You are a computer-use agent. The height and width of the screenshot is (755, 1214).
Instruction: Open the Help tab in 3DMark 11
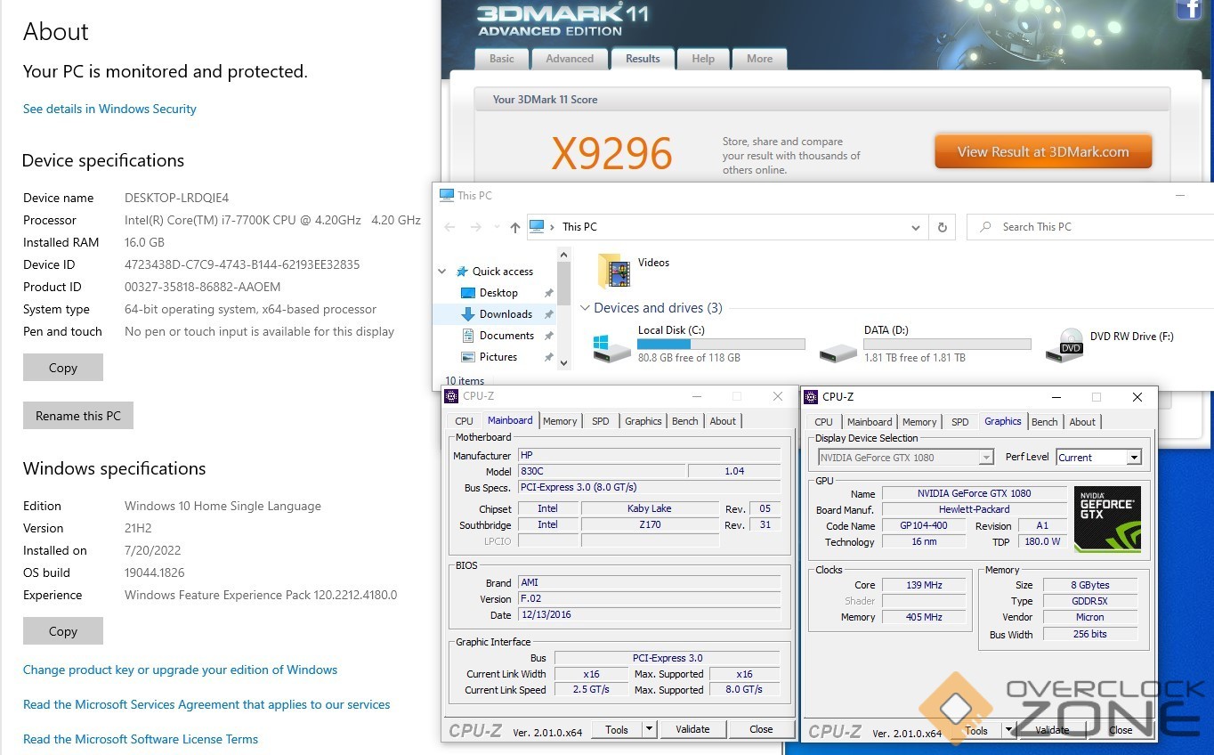point(703,59)
